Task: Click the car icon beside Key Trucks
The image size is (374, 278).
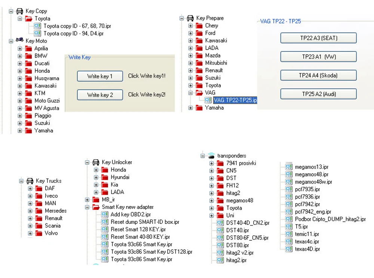Action: click(x=30, y=181)
